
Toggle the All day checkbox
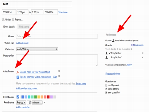[3, 19]
